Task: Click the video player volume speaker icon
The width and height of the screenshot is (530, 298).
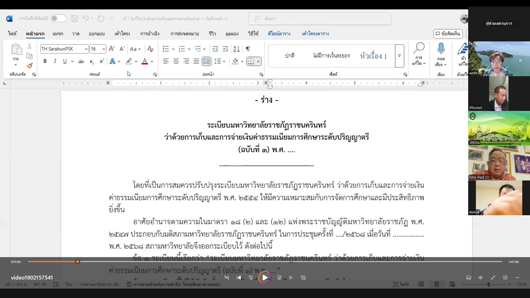Action: [x=481, y=278]
